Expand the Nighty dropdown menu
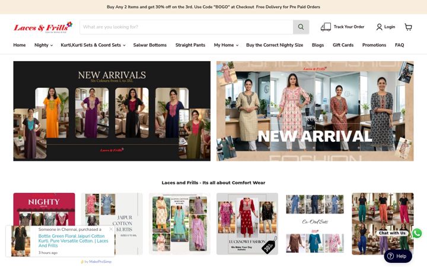Screen dimensions: 427x267 (43, 45)
